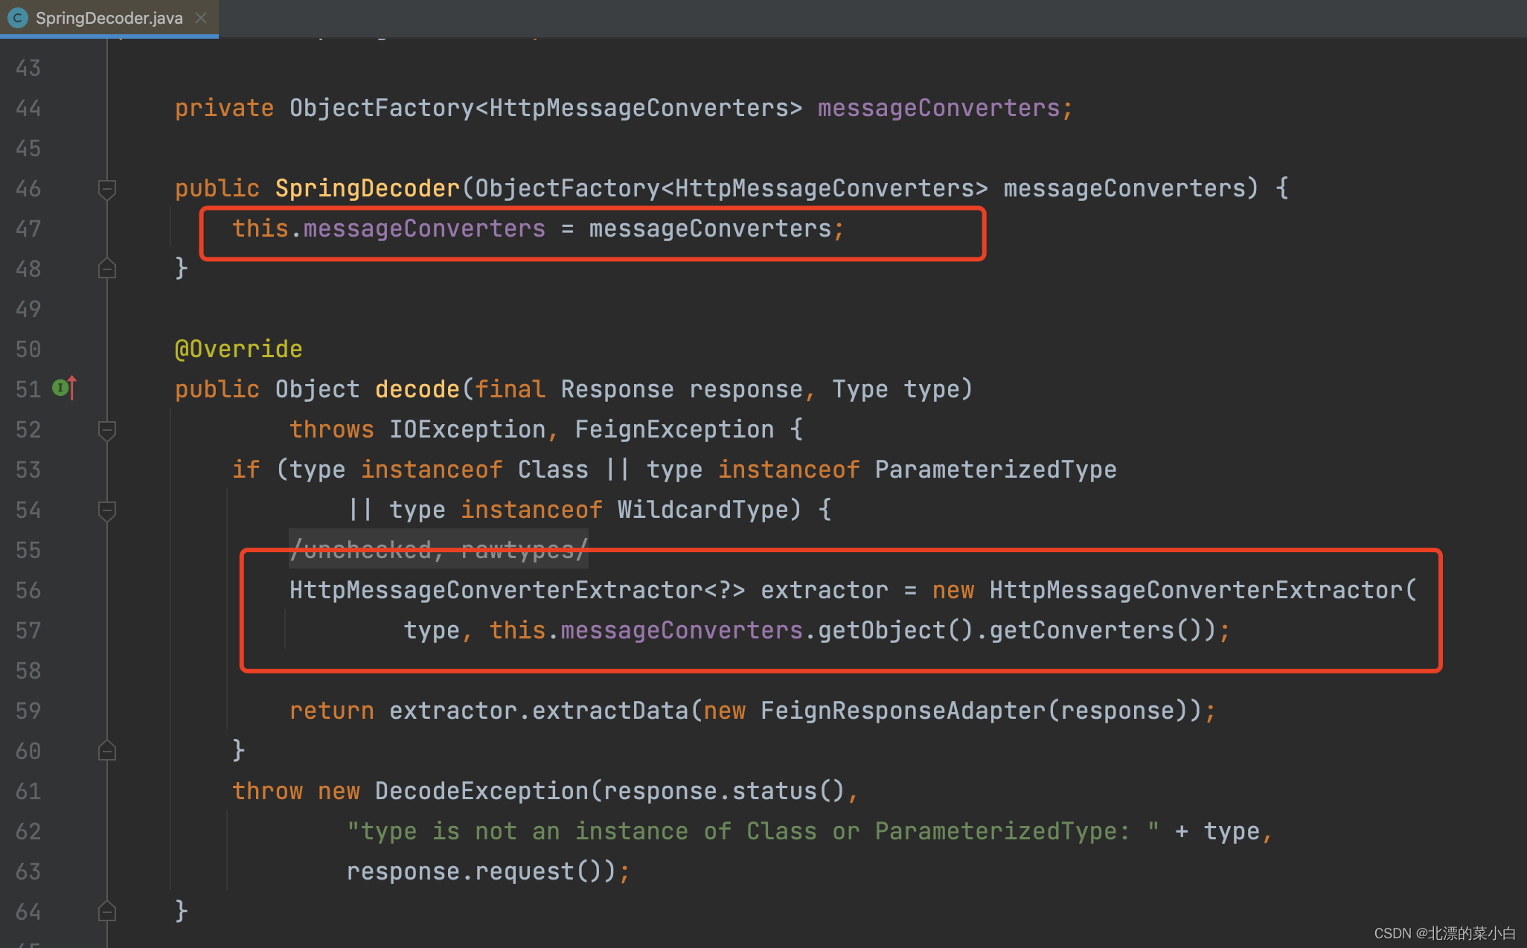Collapse the SpringDecoder constructor at line 46
1527x948 pixels.
[x=107, y=188]
